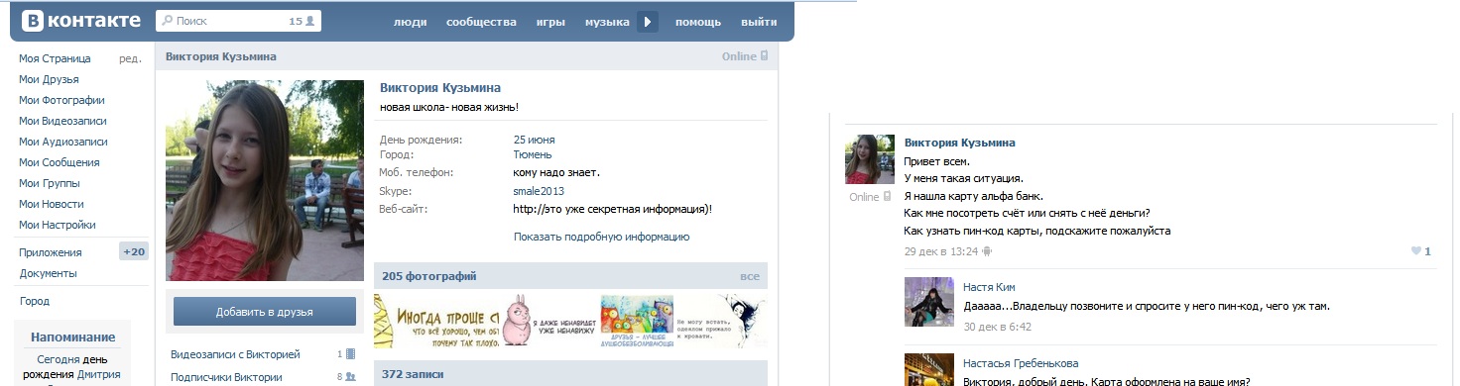Image resolution: width=1460 pixels, height=386 pixels.
Task: Open 'Подписчики Виктории' link
Action: pos(226,377)
